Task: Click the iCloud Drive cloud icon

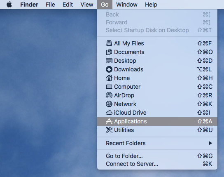Action: click(109, 113)
